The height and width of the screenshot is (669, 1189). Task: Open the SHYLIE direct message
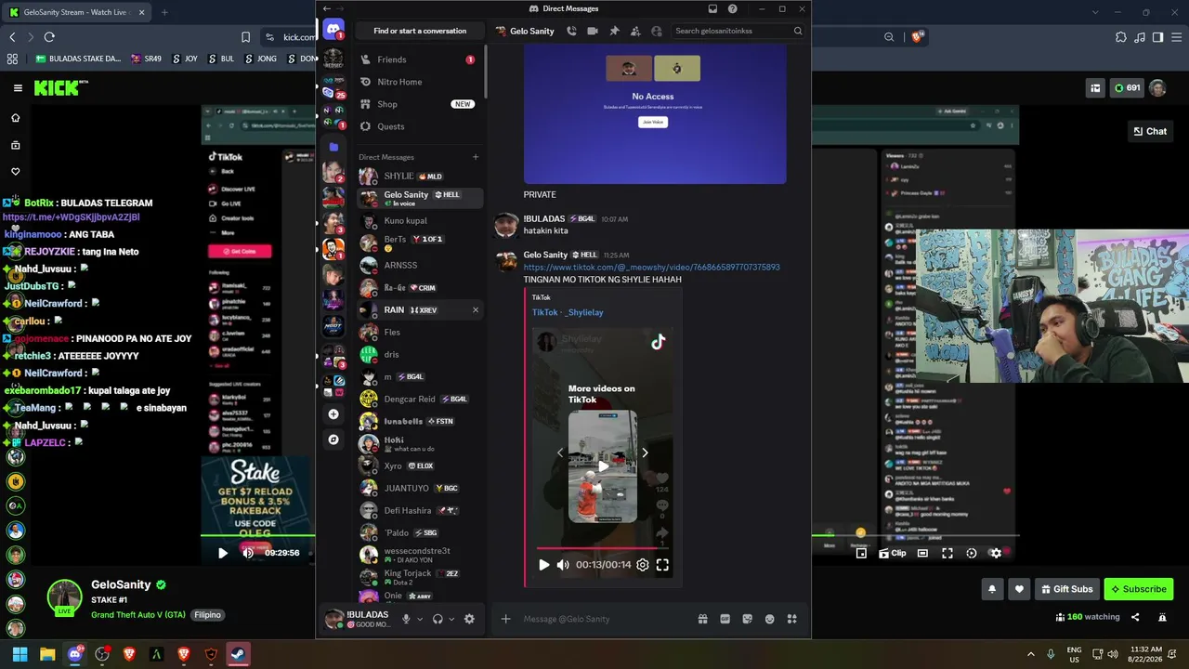coord(418,176)
